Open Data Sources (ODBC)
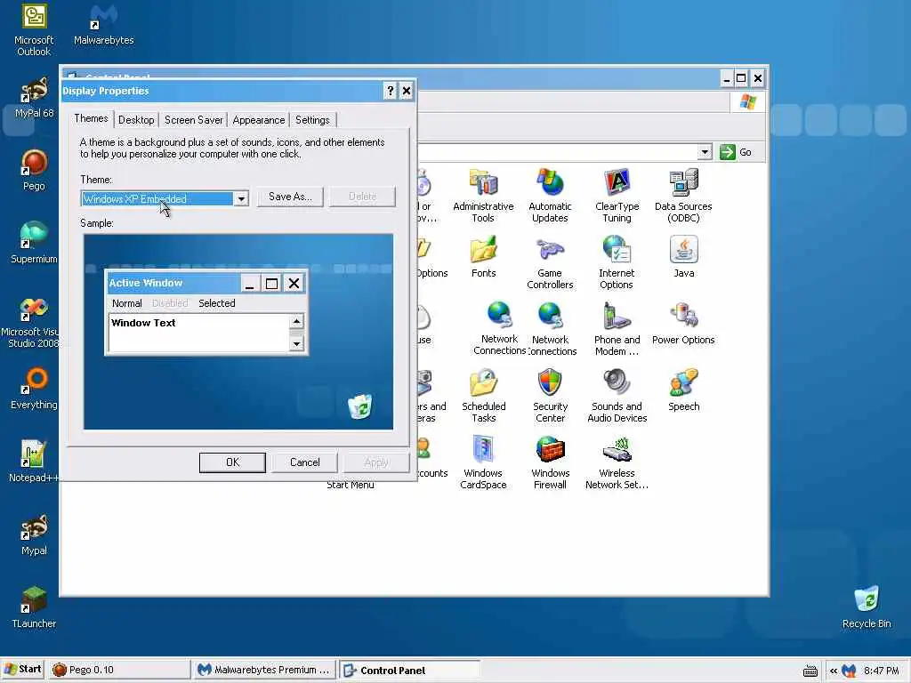911x683 pixels. 683,195
